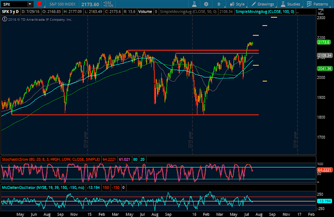Viewport: 334px width, 217px height.
Task: Open the Drawings menu
Action: pos(263,4)
